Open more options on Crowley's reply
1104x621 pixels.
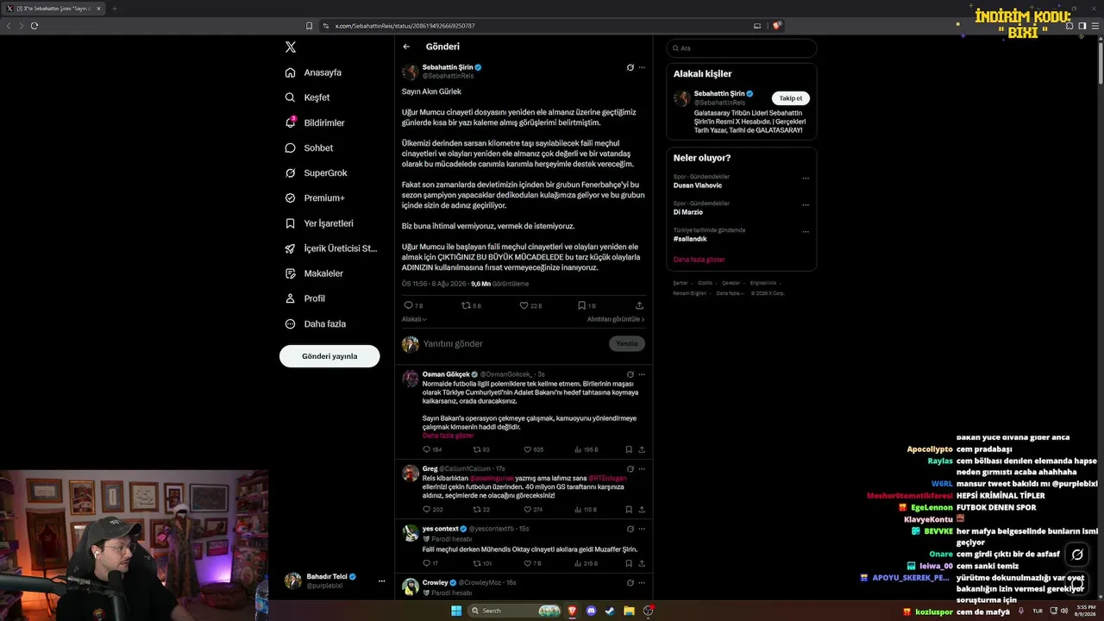pos(642,582)
